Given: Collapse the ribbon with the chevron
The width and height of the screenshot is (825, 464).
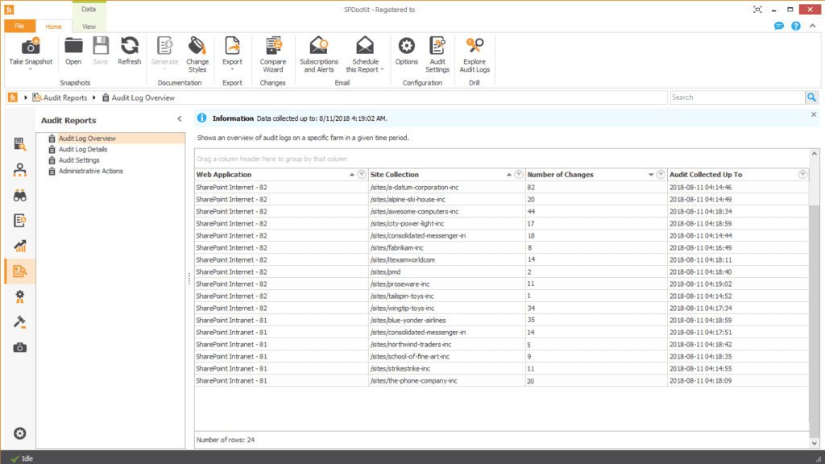Looking at the screenshot, I should 813,26.
